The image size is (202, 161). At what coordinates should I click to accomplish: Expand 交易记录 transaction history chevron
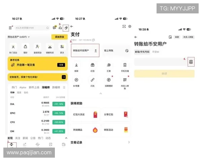click(x=129, y=142)
